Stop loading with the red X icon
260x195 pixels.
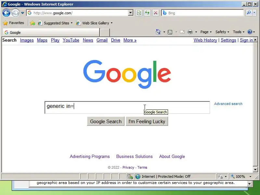(x=156, y=13)
